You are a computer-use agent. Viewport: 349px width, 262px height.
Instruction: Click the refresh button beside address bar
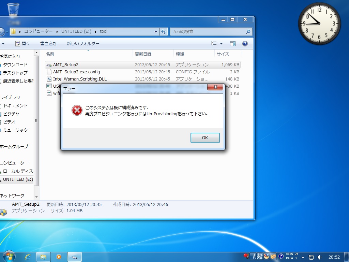164,32
